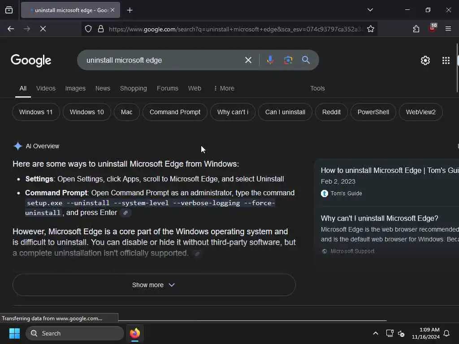Screen dimensions: 459x344
Task: Select the Why can't i chip
Action: (x=233, y=112)
